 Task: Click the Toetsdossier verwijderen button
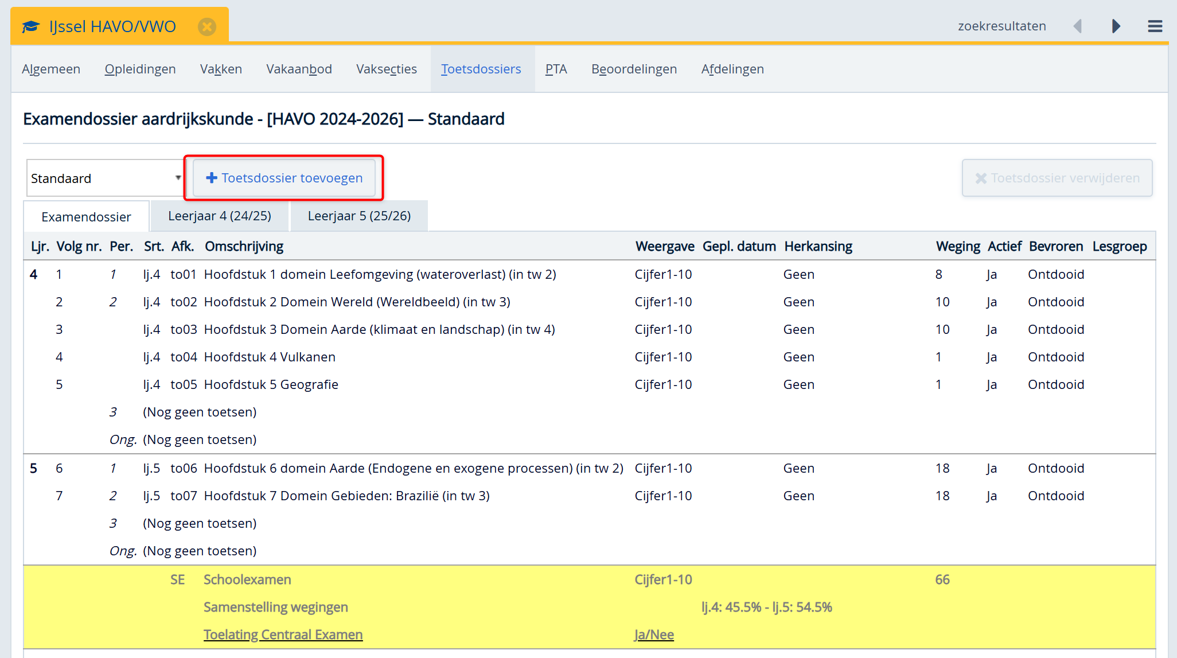pyautogui.click(x=1057, y=178)
